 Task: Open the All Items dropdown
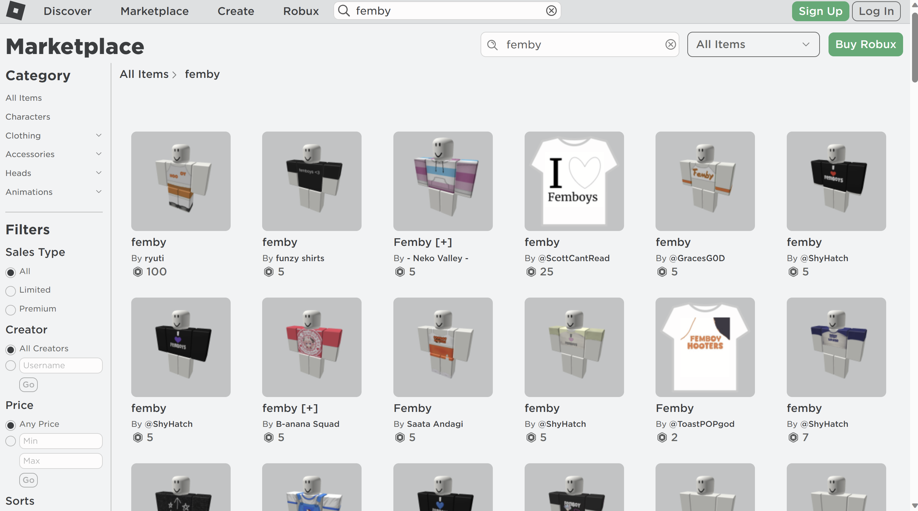tap(753, 44)
